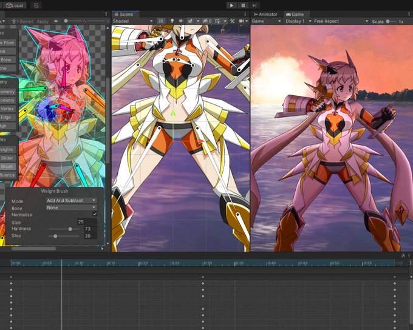Open the Animation window three-dot menu
The height and width of the screenshot is (330, 413).
(x=409, y=255)
